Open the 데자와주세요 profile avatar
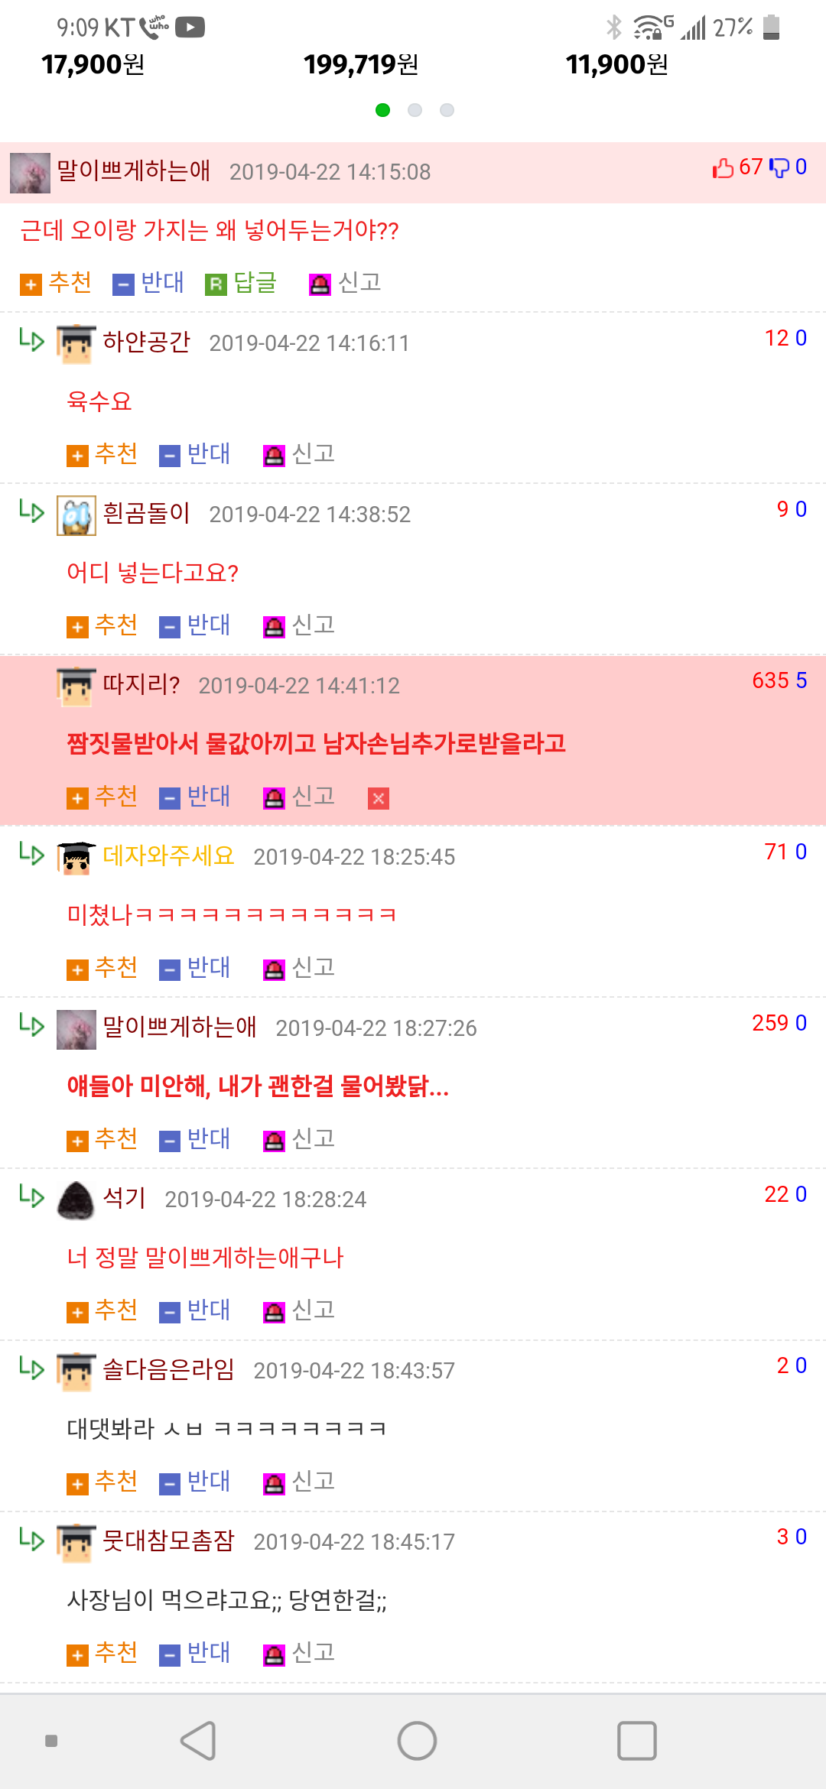The width and height of the screenshot is (826, 1789). [76, 857]
